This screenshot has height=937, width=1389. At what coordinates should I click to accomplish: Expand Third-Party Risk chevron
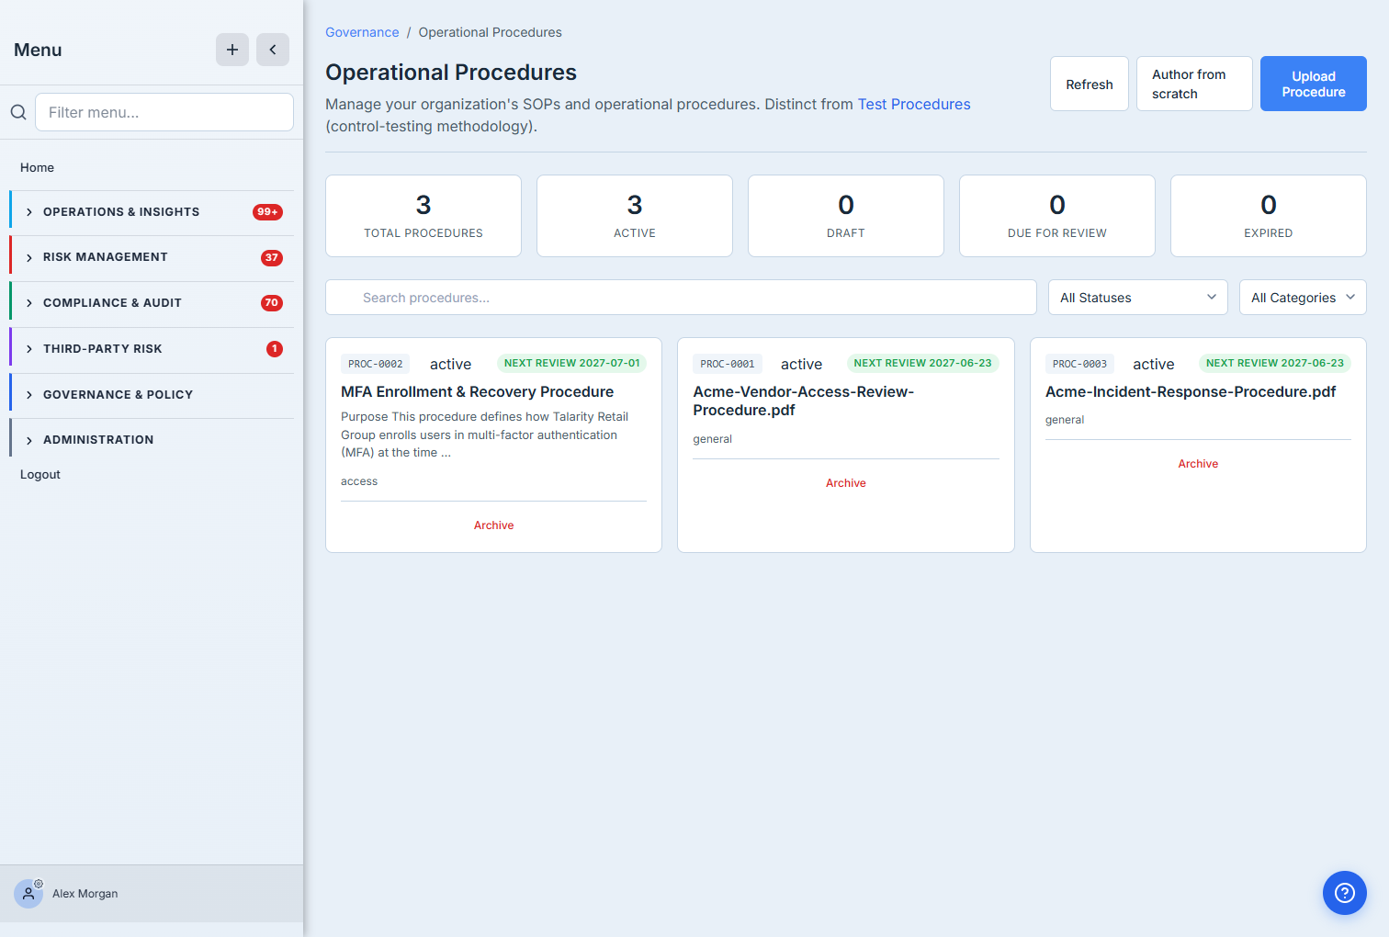point(29,349)
